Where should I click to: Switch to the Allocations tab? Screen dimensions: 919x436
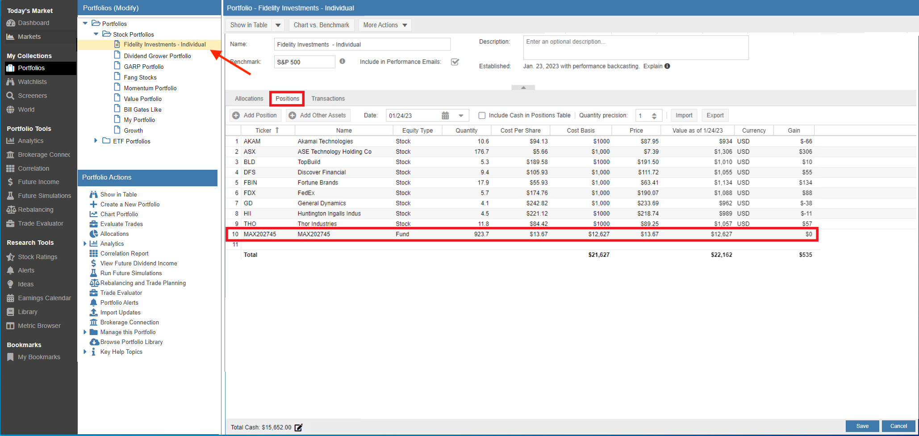point(249,98)
